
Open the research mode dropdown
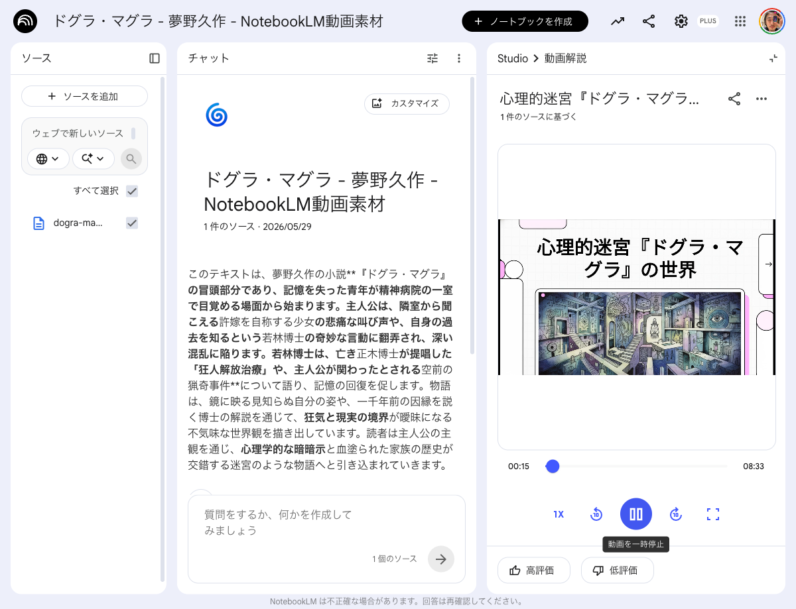[x=94, y=158]
